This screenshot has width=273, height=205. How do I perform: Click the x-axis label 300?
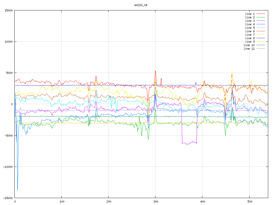coord(156,202)
